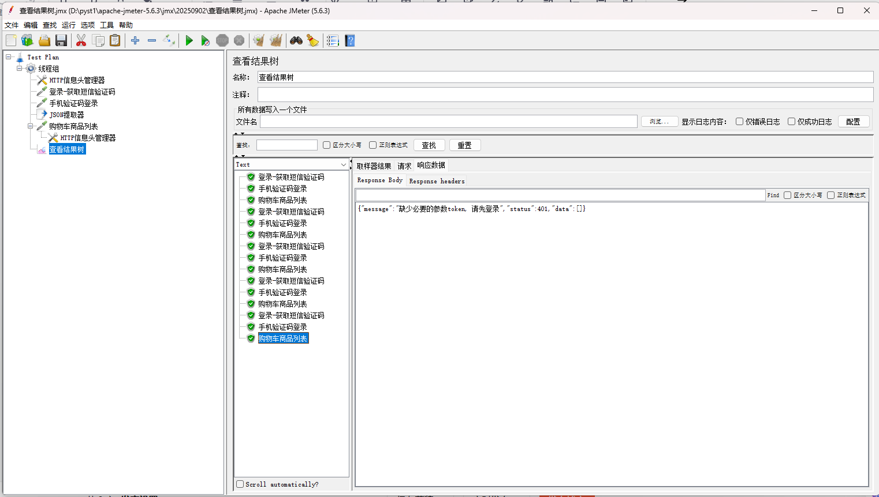Switch to the 取样器结果 tab
This screenshot has width=879, height=497.
[374, 166]
